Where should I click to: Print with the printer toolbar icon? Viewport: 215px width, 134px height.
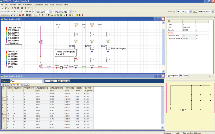click(x=22, y=8)
